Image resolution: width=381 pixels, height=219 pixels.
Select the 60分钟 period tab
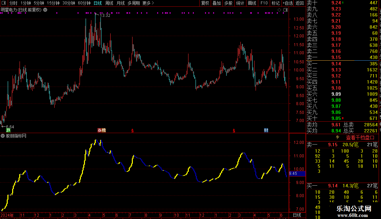point(84,3)
